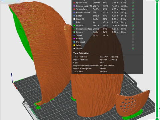Click the red Sparse infill color swatch

(x=74, y=3)
